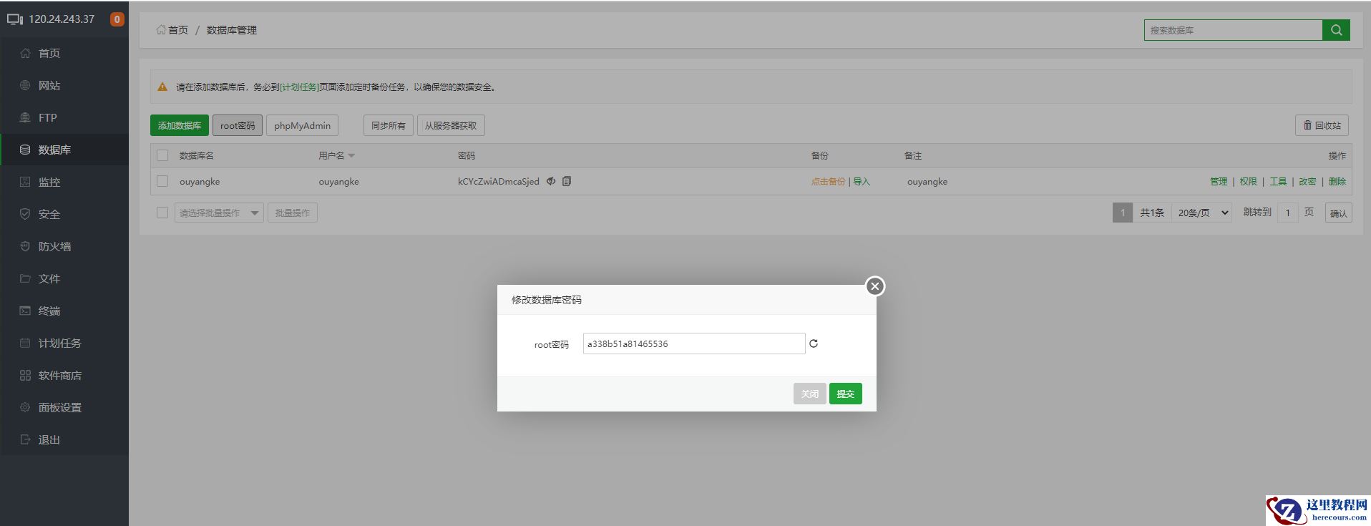Click the 管理 link for ouyangke
Screen dimensions: 1371x526
pos(1219,181)
